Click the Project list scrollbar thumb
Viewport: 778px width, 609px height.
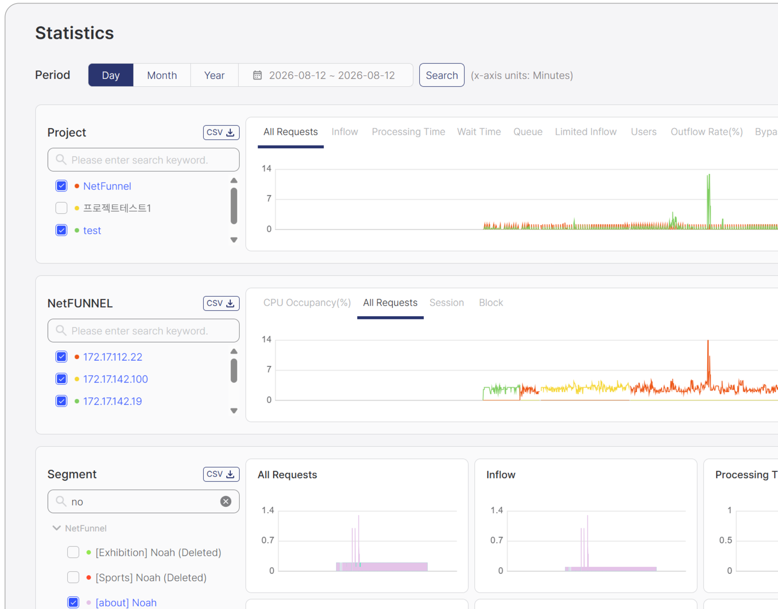pyautogui.click(x=234, y=206)
